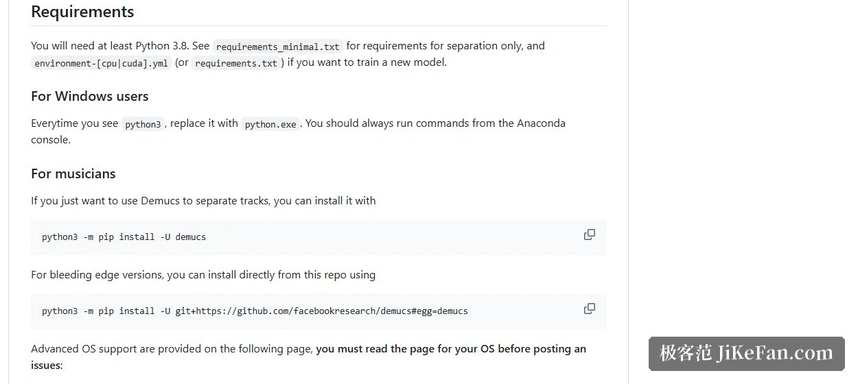Click the For Windows users heading
The height and width of the screenshot is (384, 858).
coord(90,96)
